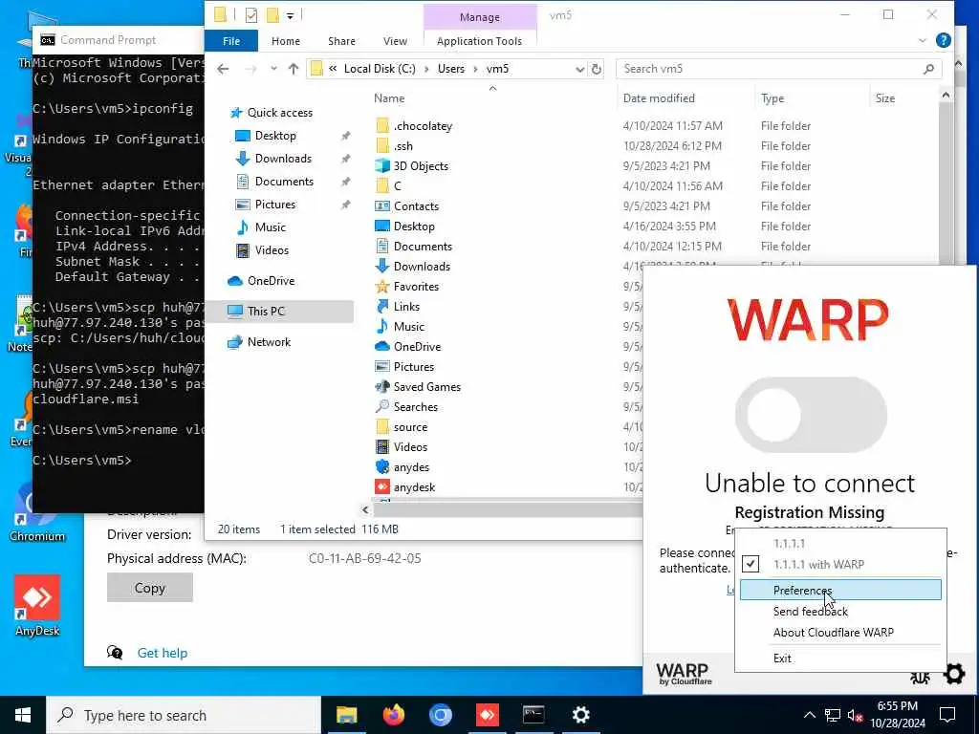Switch to Share ribbon tab
979x734 pixels.
[341, 41]
